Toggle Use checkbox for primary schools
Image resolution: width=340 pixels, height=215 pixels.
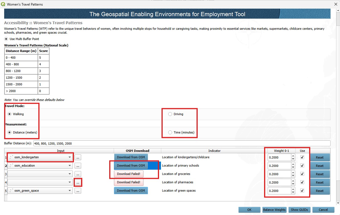302,165
